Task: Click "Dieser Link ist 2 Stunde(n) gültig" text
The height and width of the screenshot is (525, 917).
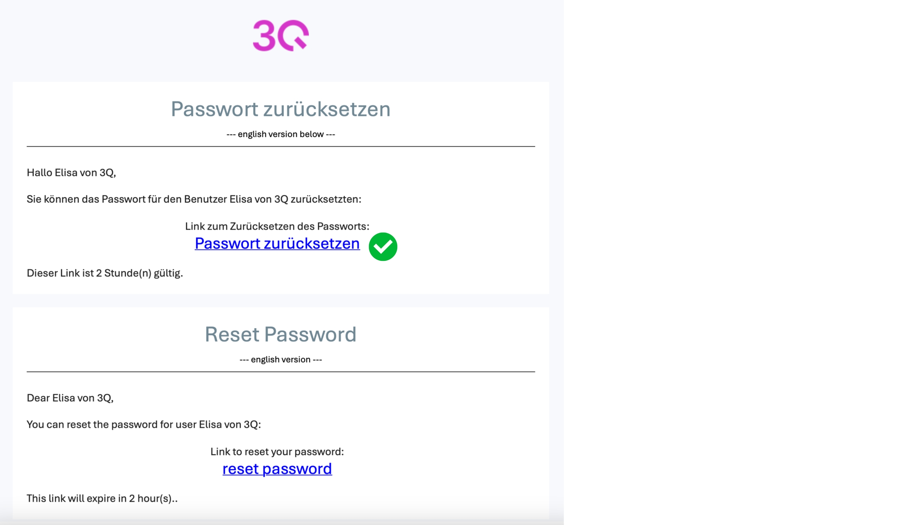Action: (105, 273)
